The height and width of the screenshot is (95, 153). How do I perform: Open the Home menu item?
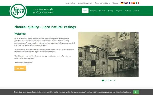(x=85, y=11)
